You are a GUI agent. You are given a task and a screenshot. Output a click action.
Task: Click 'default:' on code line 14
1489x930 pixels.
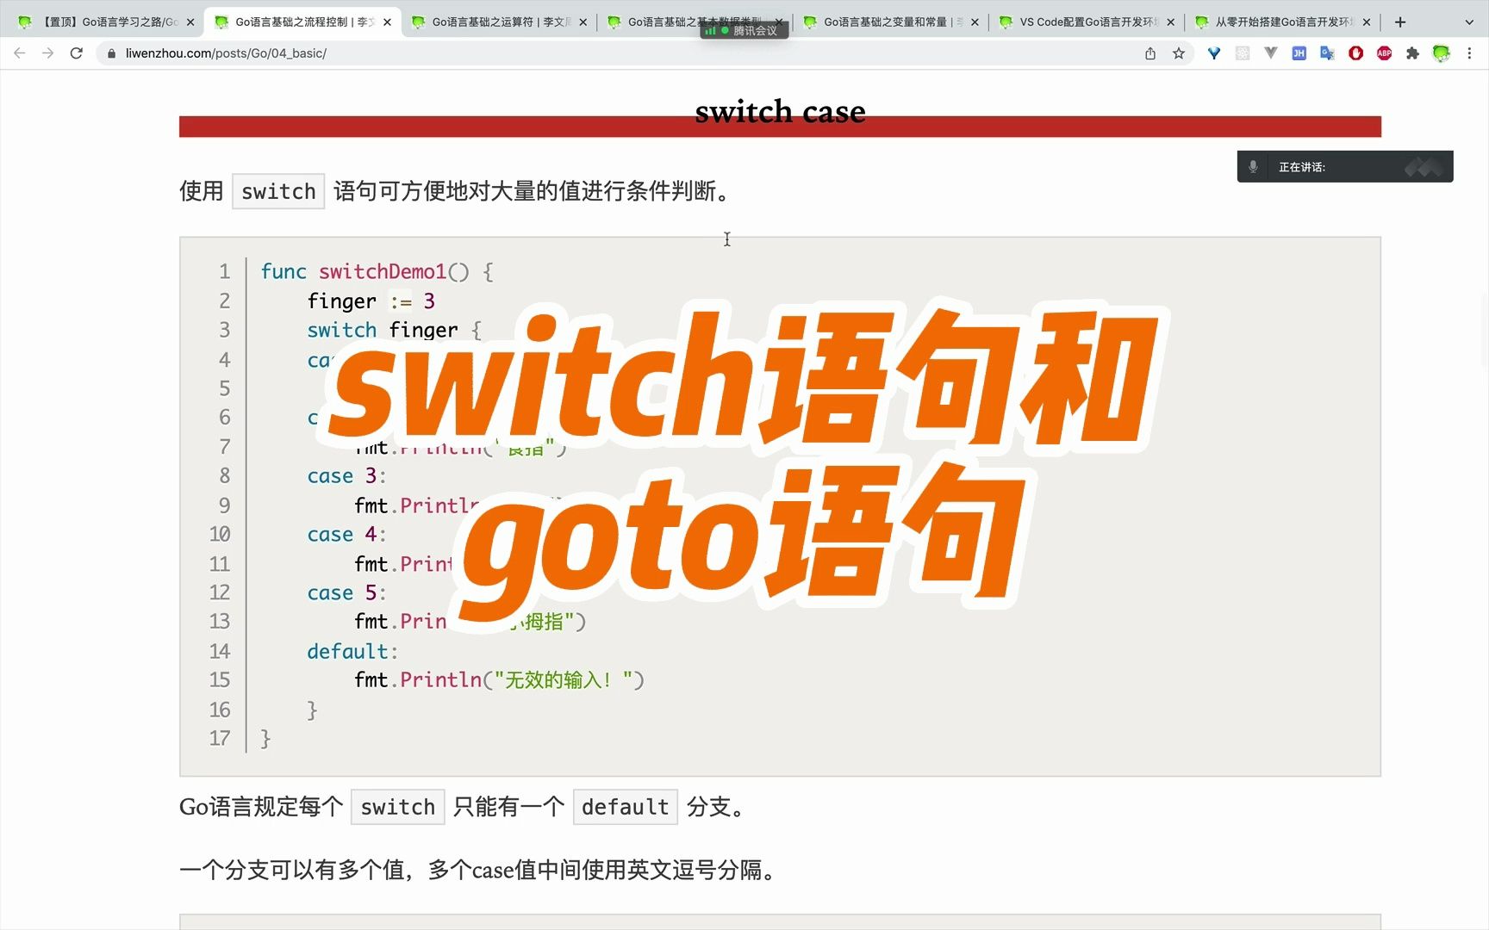(x=353, y=652)
